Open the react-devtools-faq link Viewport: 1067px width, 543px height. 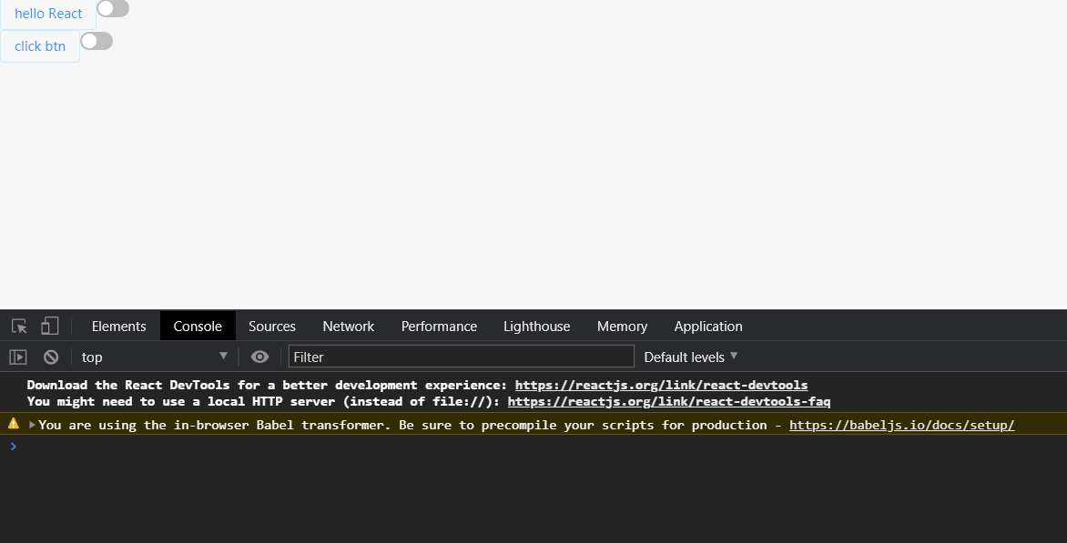pos(669,402)
